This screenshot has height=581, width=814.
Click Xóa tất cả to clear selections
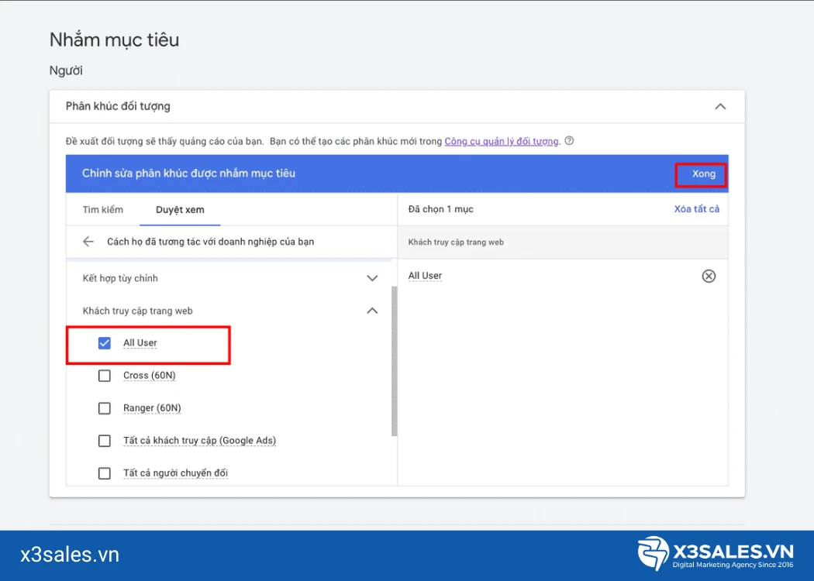pos(697,209)
